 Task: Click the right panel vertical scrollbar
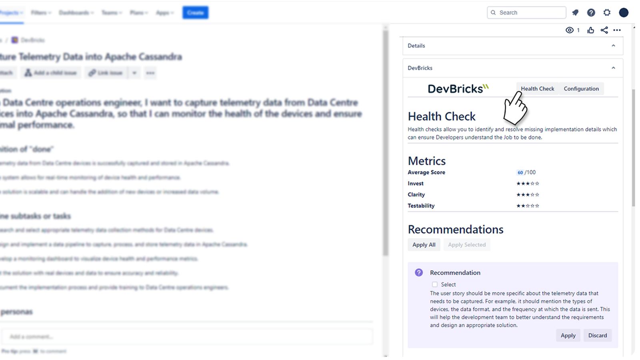coord(634,148)
